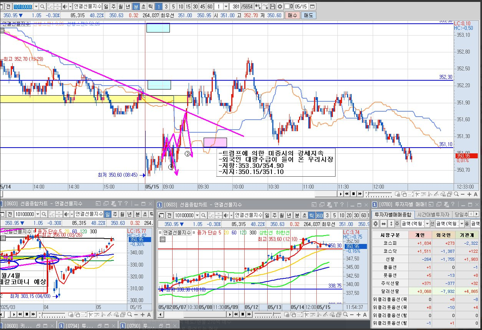Switch to the 시간대별투자자 tab
The width and height of the screenshot is (482, 330).
[x=433, y=214]
